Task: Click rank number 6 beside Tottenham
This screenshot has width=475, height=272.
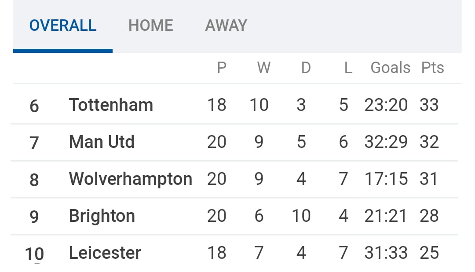Action: click(x=34, y=106)
